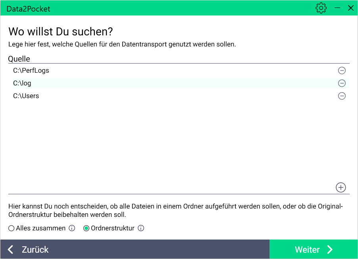Show info for Alles zusammen option
The height and width of the screenshot is (259, 358).
coord(72,228)
